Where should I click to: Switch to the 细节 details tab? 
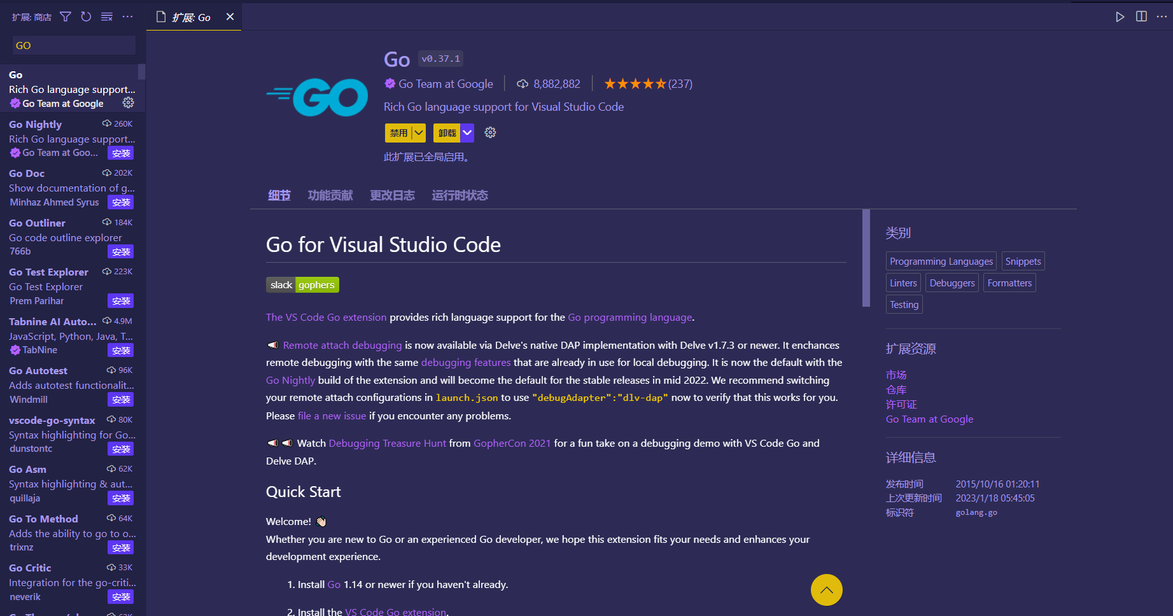pyautogui.click(x=279, y=195)
